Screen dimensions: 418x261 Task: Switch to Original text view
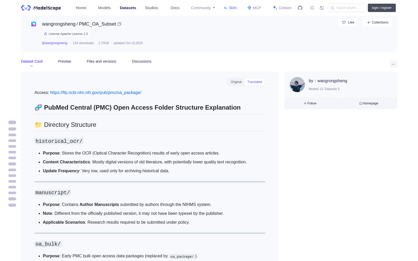(x=236, y=82)
